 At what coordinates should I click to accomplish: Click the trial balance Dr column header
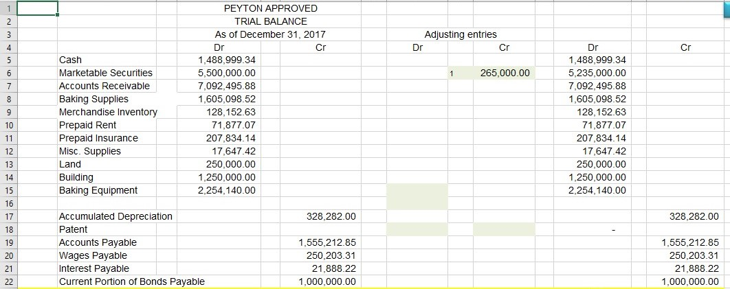(x=219, y=47)
